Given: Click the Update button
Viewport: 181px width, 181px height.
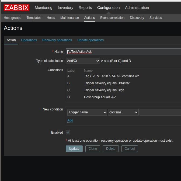Looking at the screenshot, I should click(x=74, y=149).
